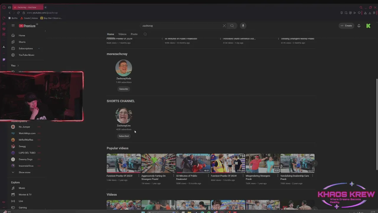Open the green K account avatar menu
Image resolution: width=378 pixels, height=213 pixels.
[368, 26]
